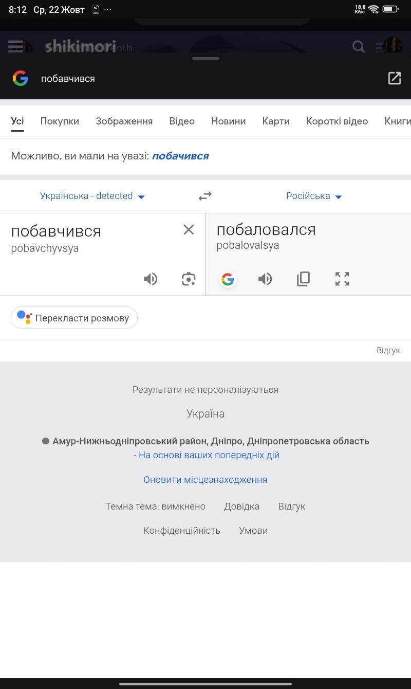Viewport: 411px width, 689px height.
Task: Swap the translation languages
Action: 205,196
